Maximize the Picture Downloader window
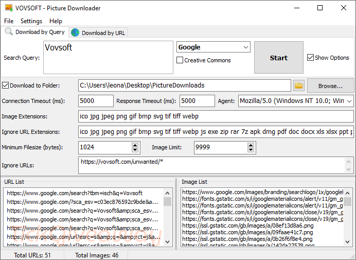The image size is (356, 260). tap(320, 8)
